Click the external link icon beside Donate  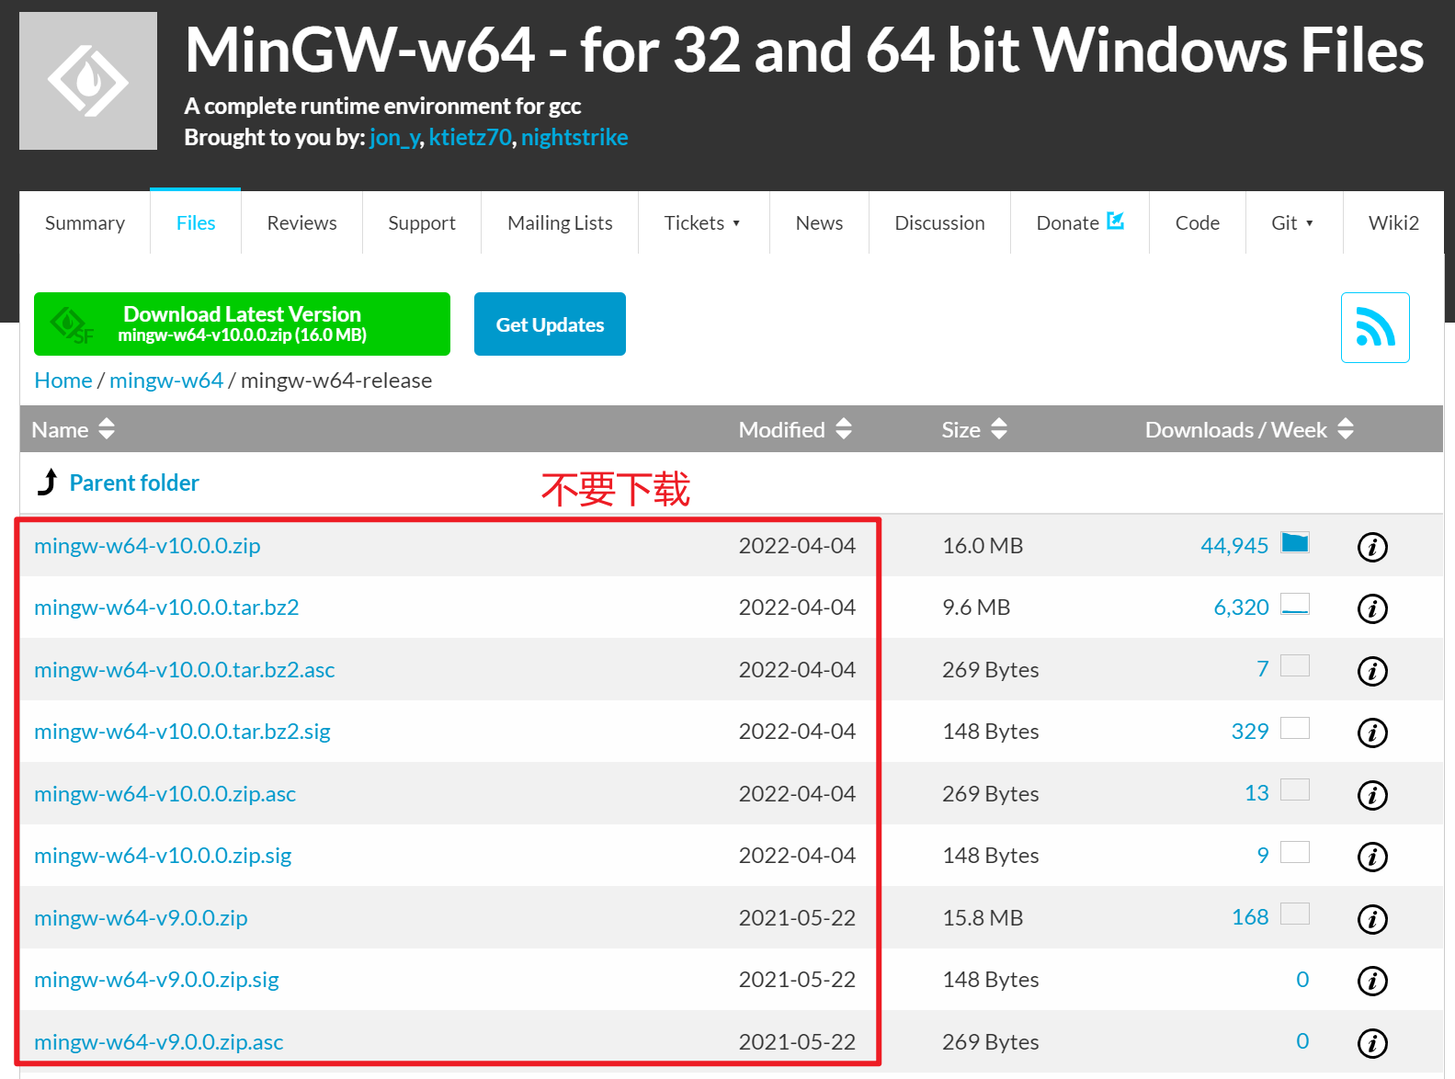point(1115,221)
